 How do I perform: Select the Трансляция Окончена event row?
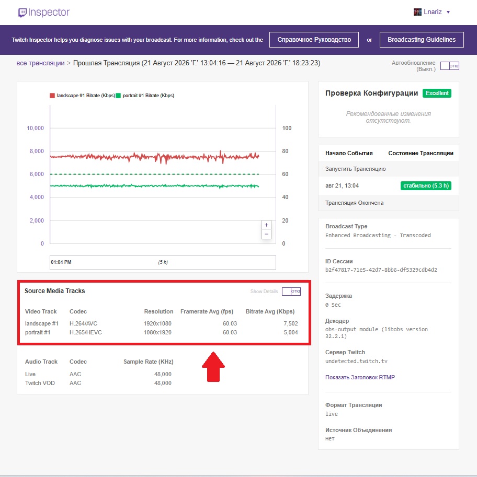point(389,203)
